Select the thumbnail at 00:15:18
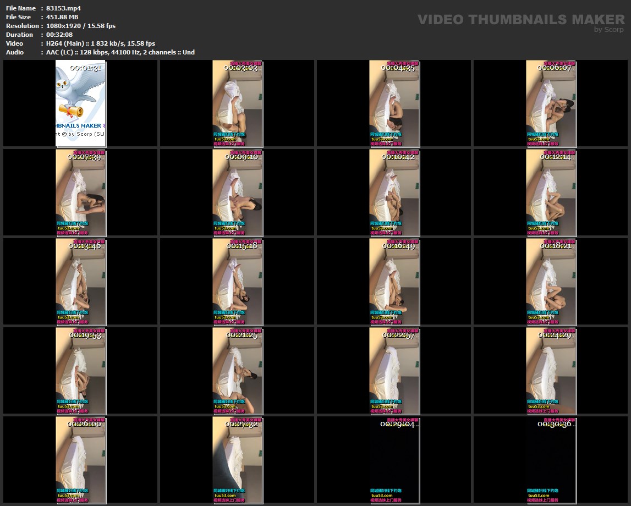 tap(238, 282)
